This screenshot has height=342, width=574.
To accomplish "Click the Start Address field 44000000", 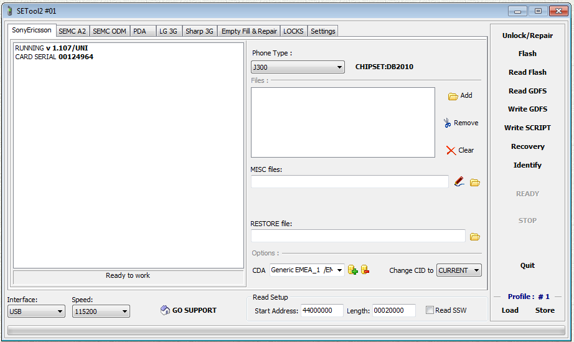I will coord(322,310).
